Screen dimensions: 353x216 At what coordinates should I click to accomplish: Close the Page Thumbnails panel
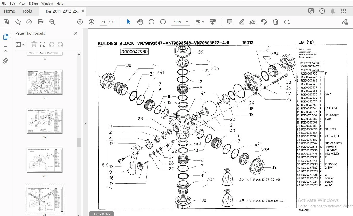pyautogui.click(x=76, y=33)
